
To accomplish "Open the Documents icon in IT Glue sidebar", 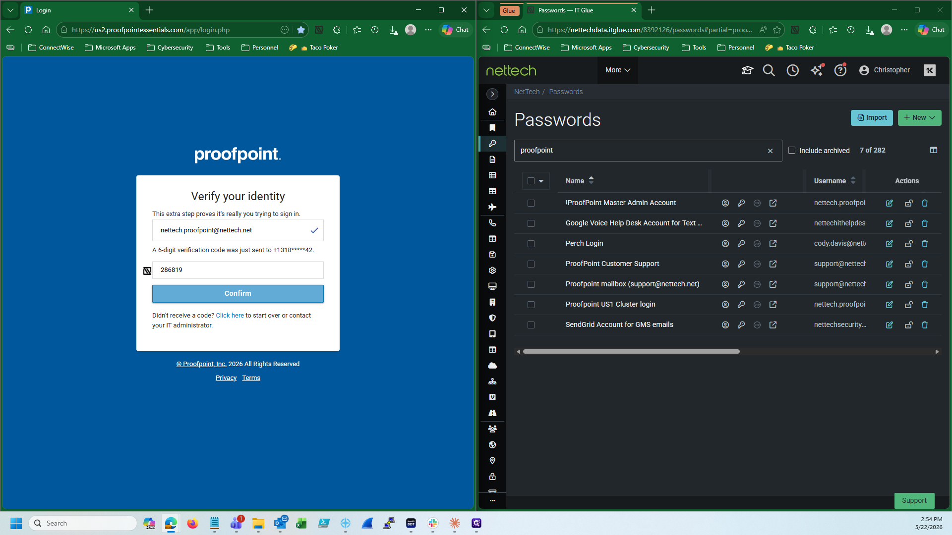I will [492, 160].
